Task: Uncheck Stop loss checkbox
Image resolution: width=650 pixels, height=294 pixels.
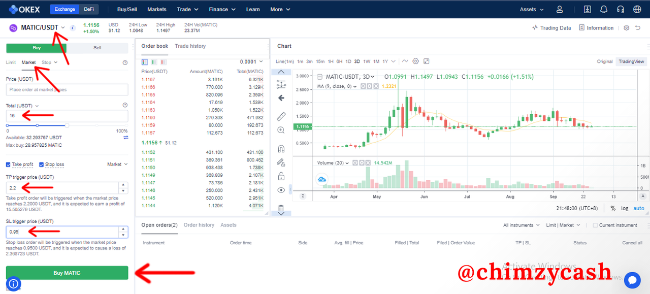Action: (x=42, y=165)
